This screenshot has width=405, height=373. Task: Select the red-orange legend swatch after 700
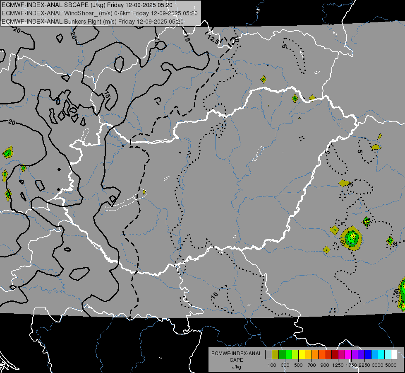pos(322,355)
